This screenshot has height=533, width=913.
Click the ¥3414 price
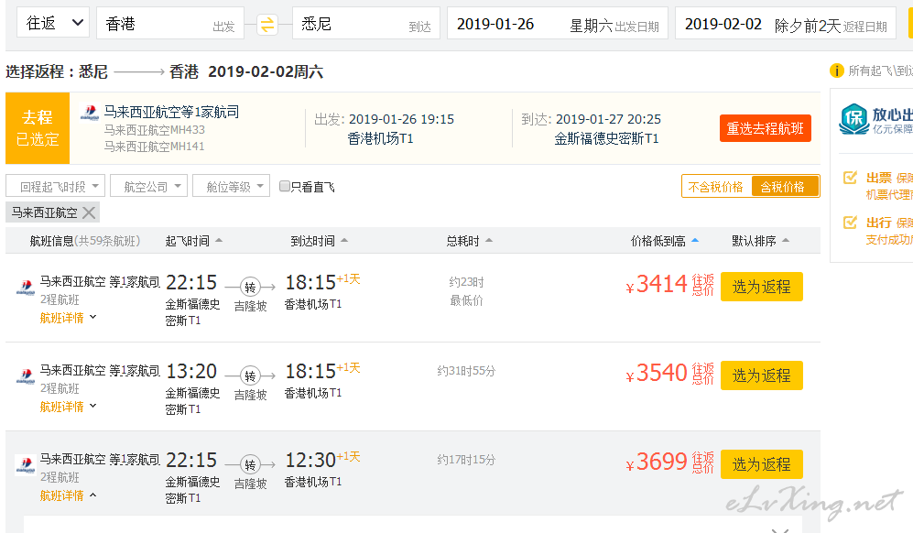pos(657,284)
